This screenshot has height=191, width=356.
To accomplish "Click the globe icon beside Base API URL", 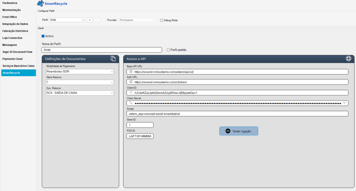I will click(x=131, y=72).
